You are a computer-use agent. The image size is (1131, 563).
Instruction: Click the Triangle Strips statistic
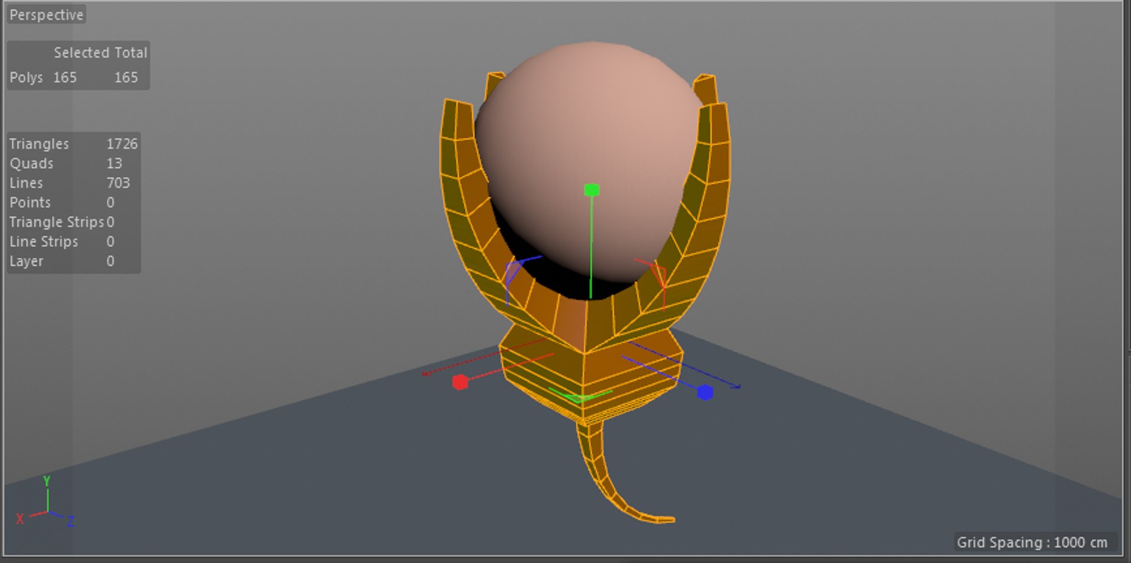pos(62,222)
